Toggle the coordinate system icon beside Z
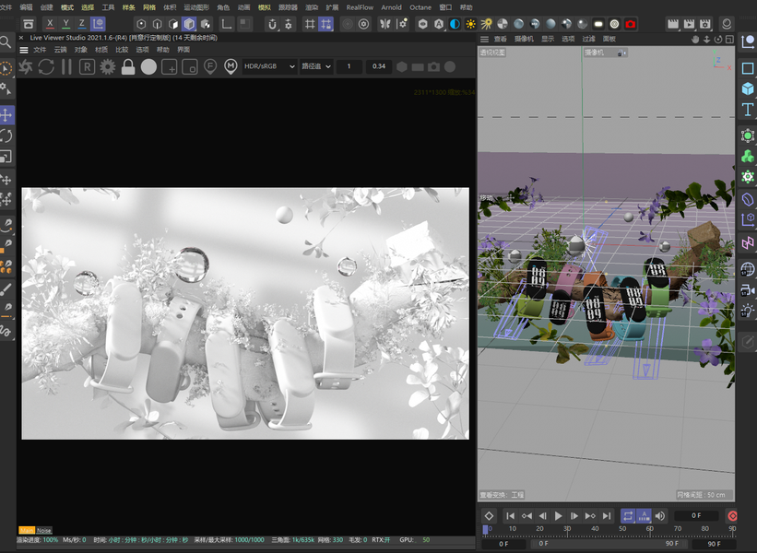The image size is (757, 553). [x=98, y=24]
